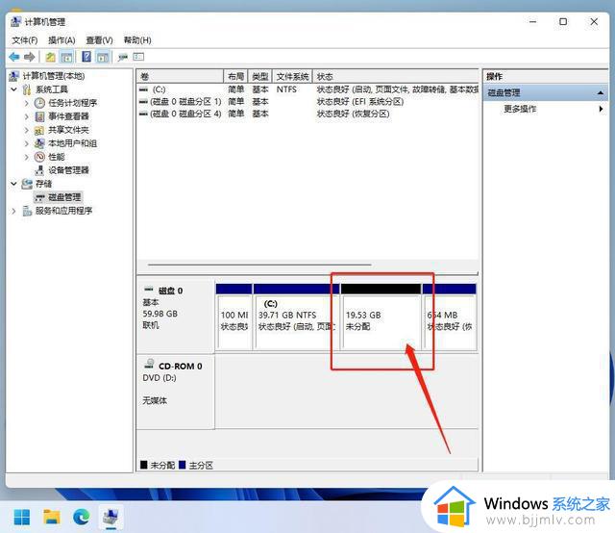Click the 本地用户和组 icon
615x533 pixels.
tap(39, 143)
